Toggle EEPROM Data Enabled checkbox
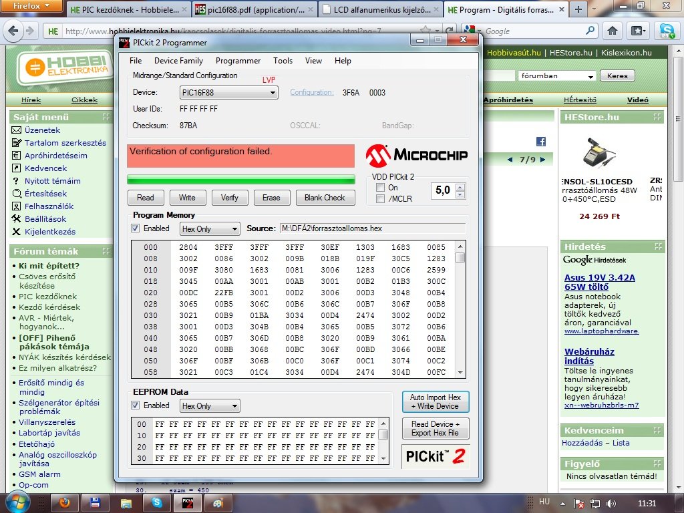 pos(135,405)
